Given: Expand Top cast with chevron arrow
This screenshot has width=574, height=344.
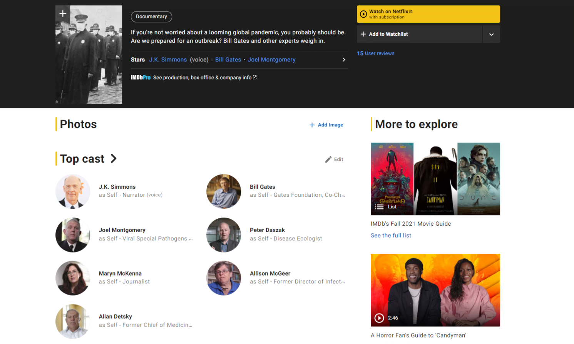Looking at the screenshot, I should (x=114, y=158).
